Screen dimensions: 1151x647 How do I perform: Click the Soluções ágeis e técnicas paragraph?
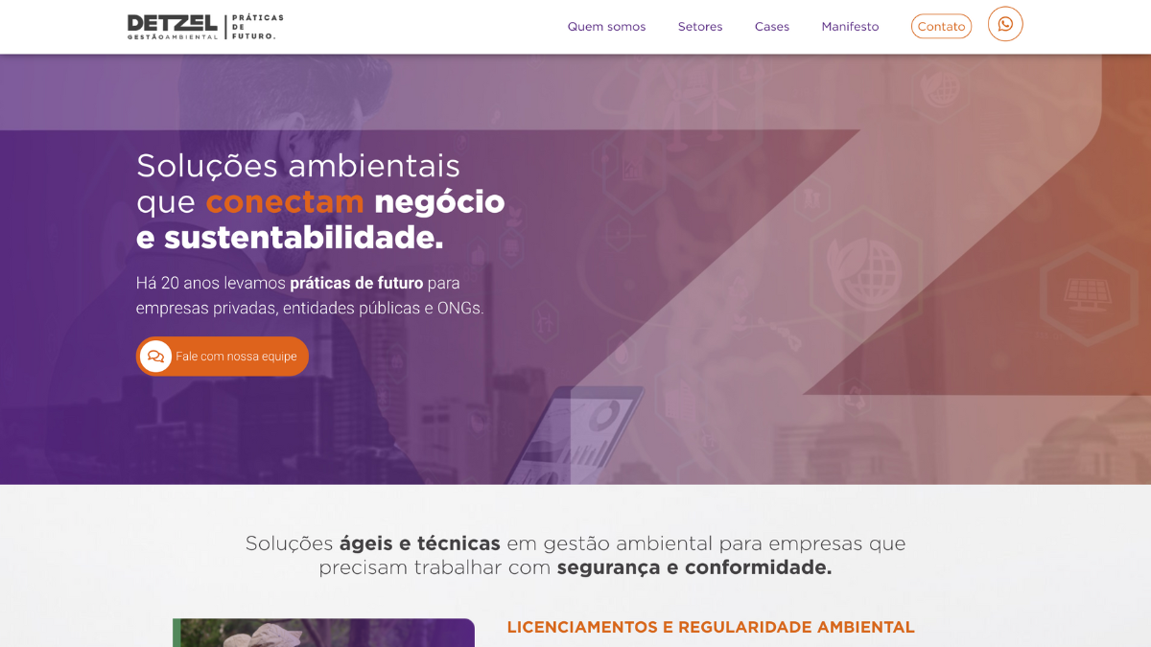[575, 555]
